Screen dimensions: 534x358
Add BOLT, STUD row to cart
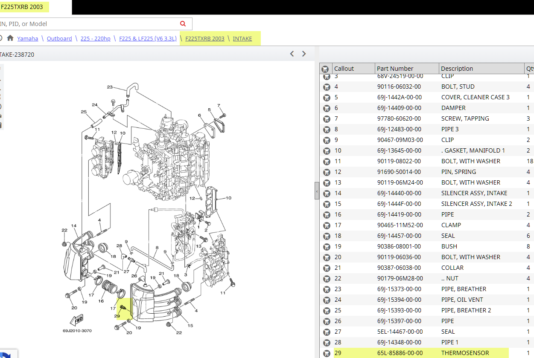[x=327, y=87]
